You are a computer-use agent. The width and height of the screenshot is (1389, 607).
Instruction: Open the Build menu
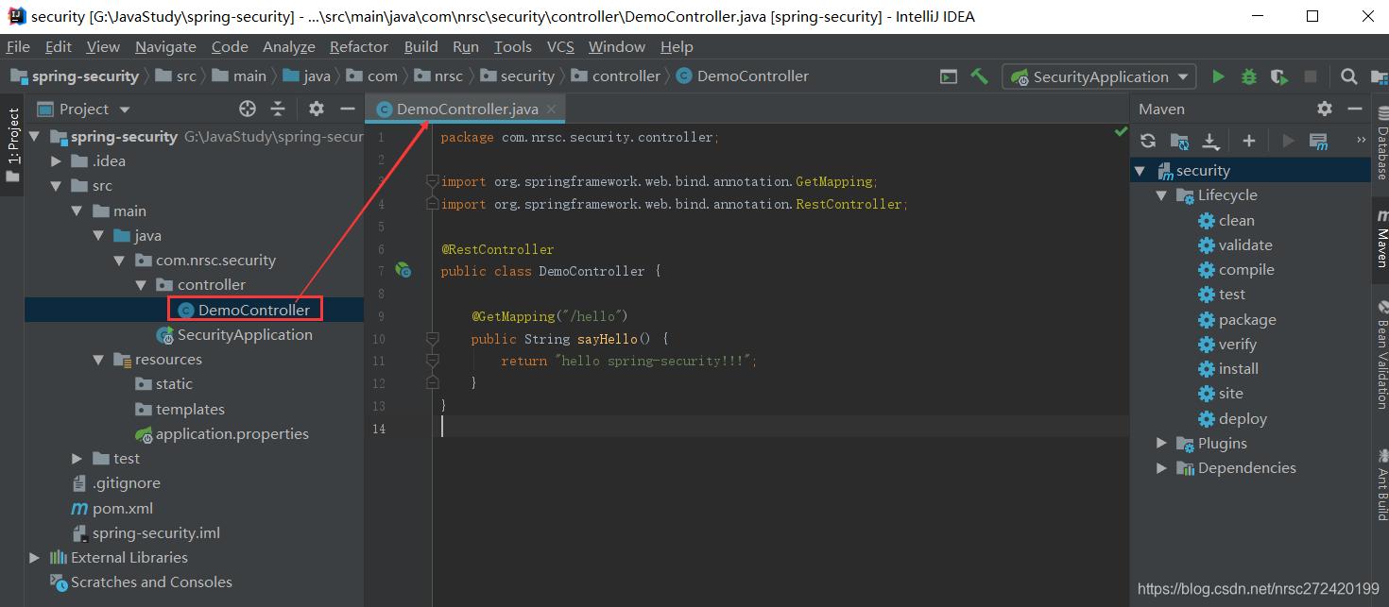(x=420, y=46)
